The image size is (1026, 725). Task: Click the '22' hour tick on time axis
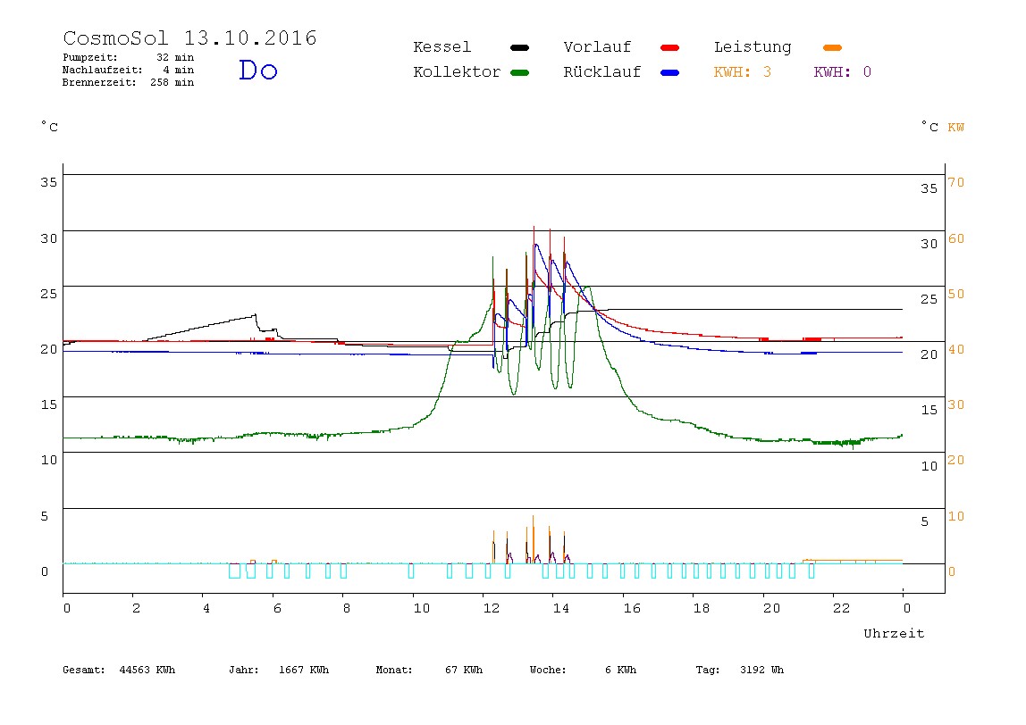(x=841, y=608)
